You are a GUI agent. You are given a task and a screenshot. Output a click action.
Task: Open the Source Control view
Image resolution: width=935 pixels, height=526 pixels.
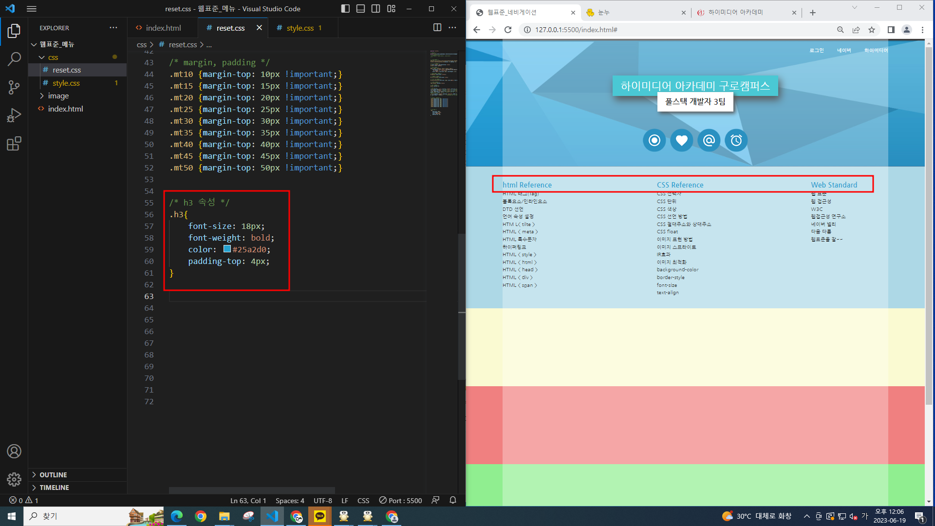pyautogui.click(x=14, y=87)
